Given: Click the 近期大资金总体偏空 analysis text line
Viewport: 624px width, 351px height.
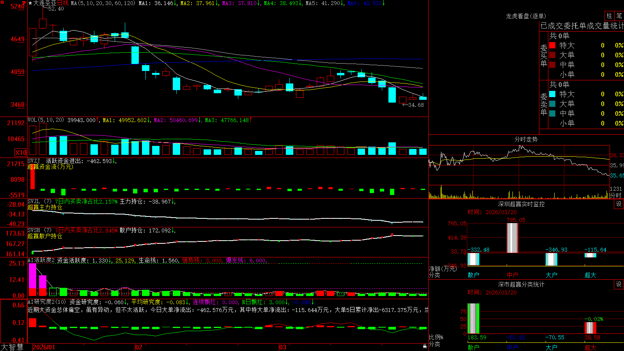Looking at the screenshot, I should coord(228,310).
